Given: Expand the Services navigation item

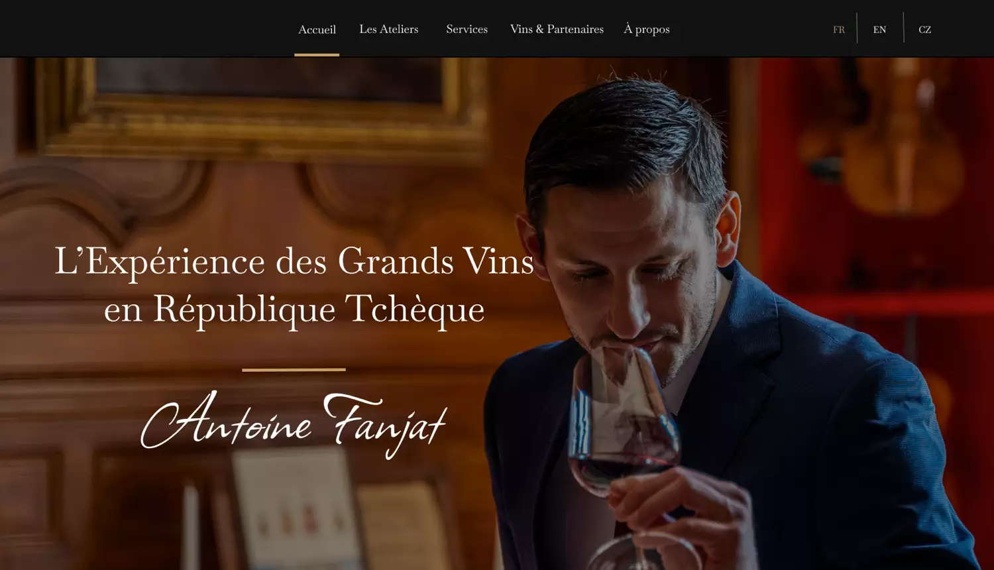Looking at the screenshot, I should click(x=467, y=29).
